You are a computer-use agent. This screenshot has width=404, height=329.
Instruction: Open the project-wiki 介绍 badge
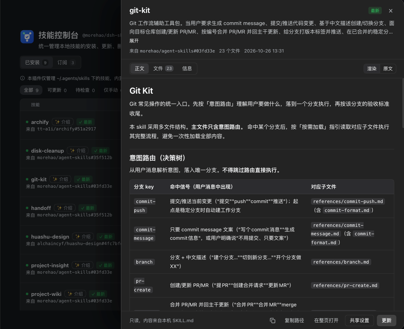click(x=76, y=294)
